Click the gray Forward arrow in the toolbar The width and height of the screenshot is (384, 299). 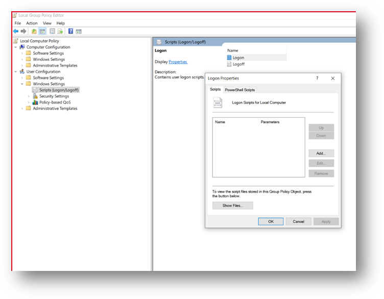23,31
